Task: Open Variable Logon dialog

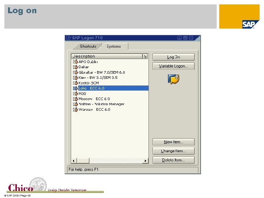Action: click(173, 66)
